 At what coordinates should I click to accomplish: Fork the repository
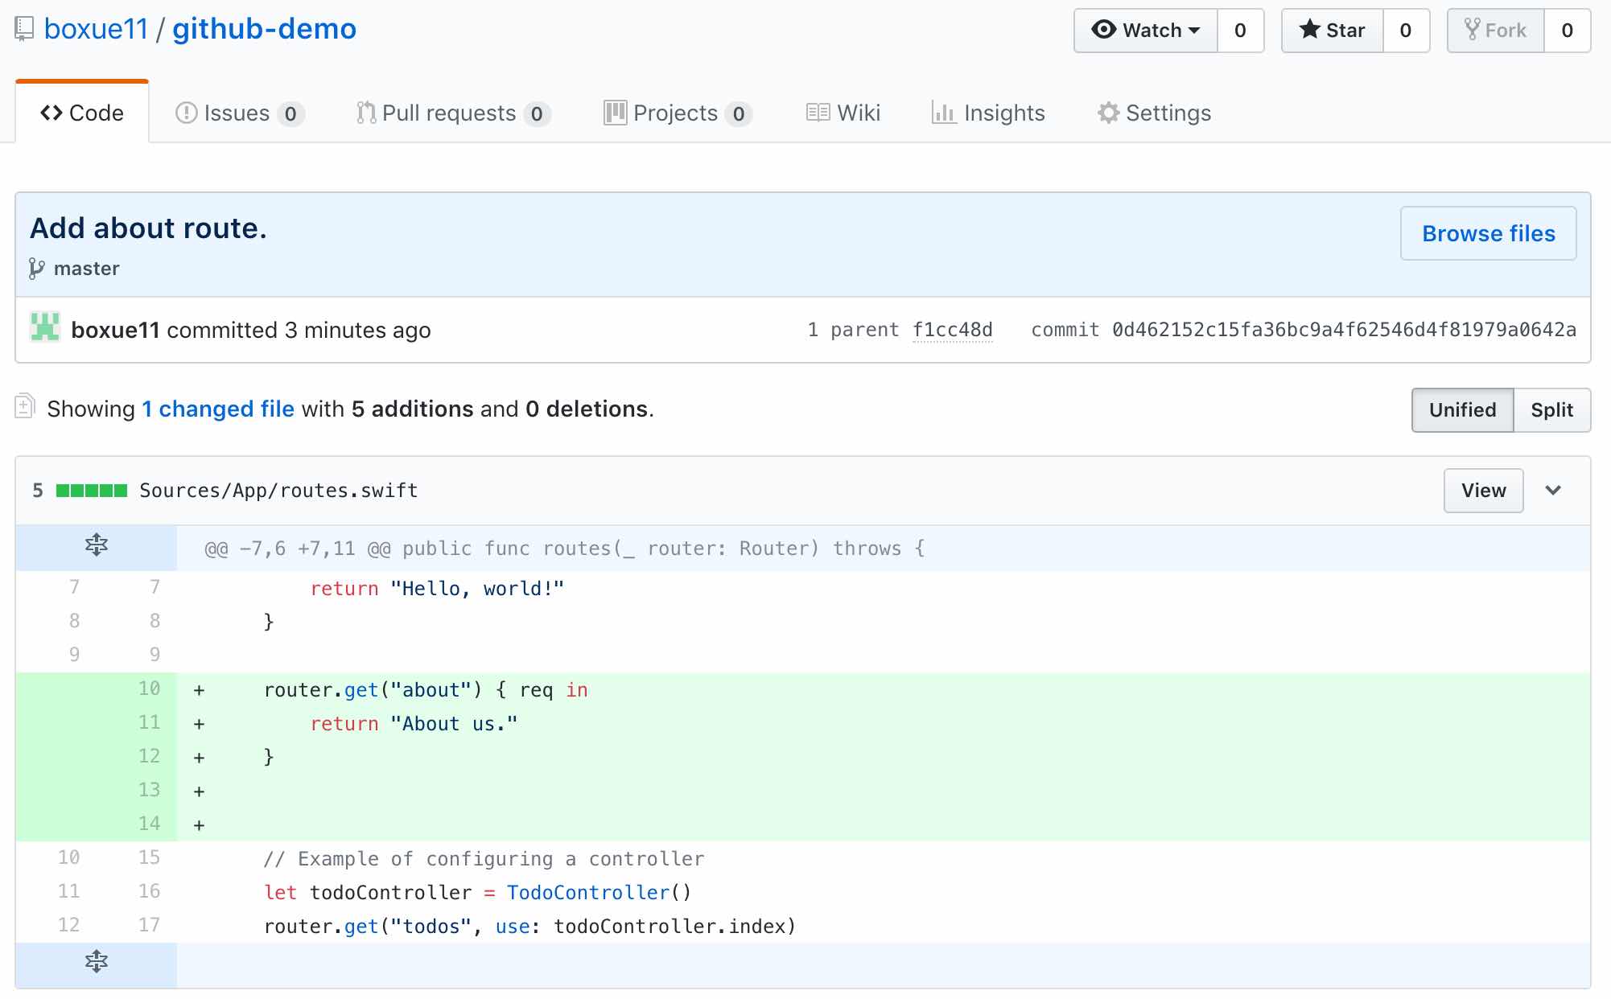tap(1496, 31)
